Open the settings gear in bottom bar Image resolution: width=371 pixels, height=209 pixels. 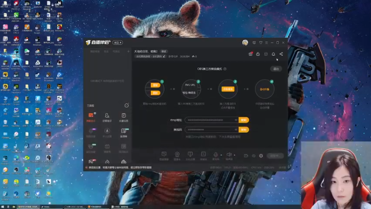tap(261, 156)
